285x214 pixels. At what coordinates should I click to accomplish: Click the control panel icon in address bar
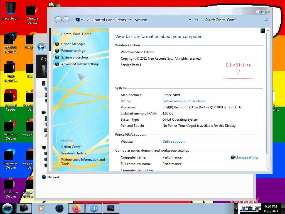pyautogui.click(x=78, y=20)
